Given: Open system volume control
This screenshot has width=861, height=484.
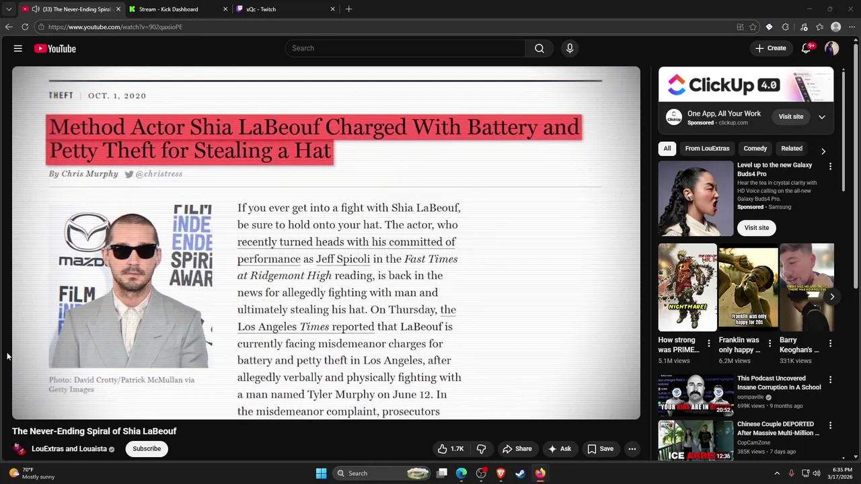Looking at the screenshot, I should point(817,473).
